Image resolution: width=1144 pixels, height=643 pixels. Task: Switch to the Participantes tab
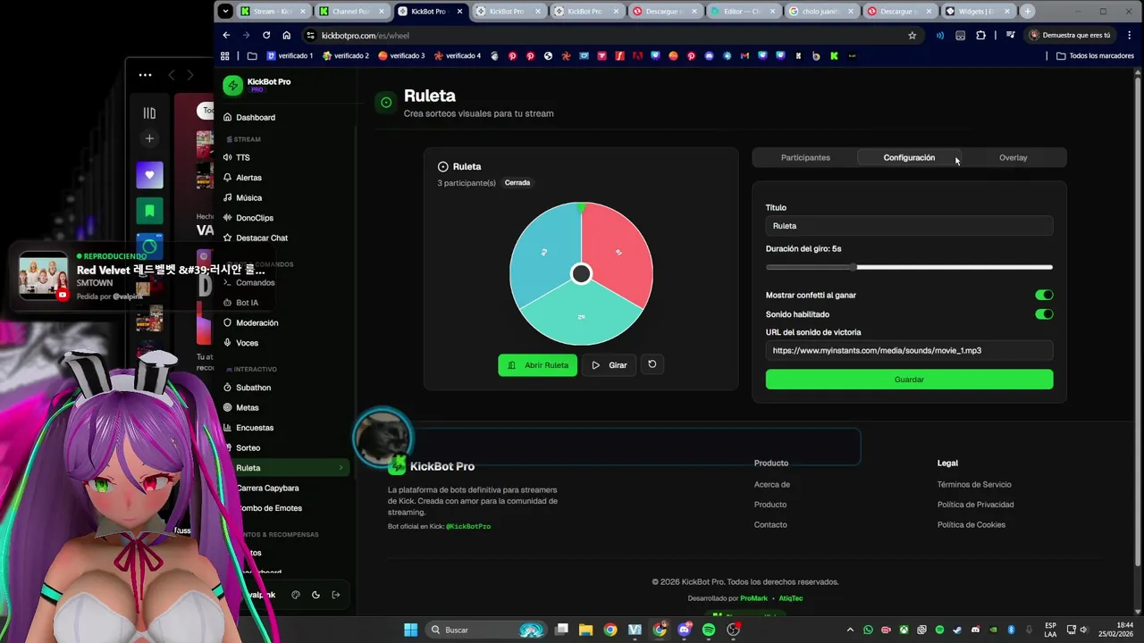pyautogui.click(x=805, y=157)
